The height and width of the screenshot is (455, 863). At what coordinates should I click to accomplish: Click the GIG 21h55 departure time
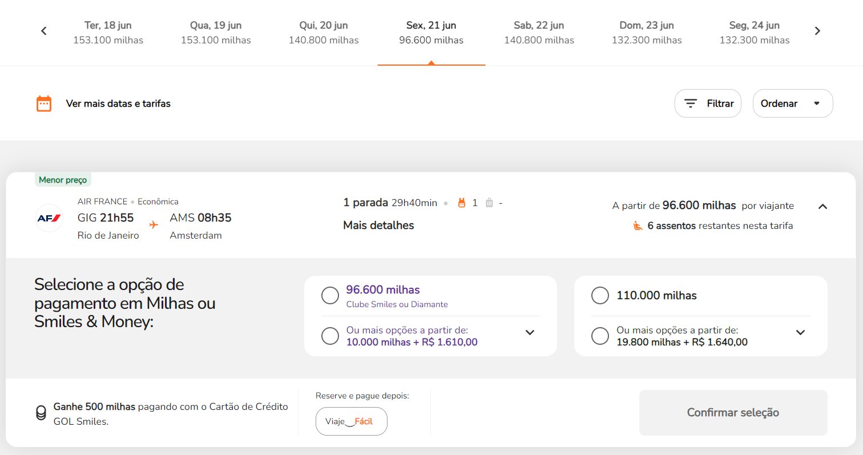click(106, 218)
